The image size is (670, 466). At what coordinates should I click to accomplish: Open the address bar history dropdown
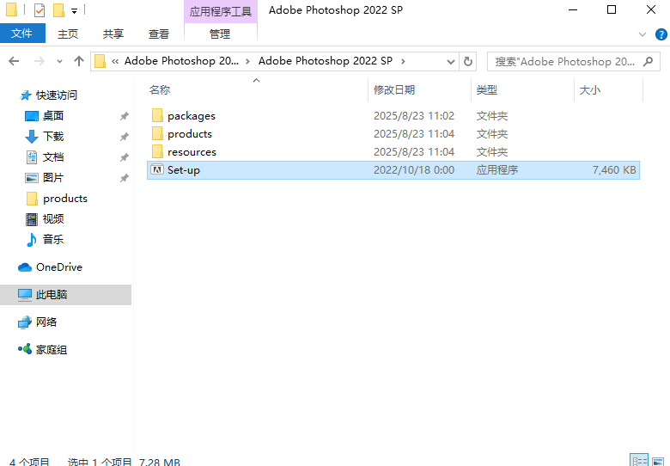(x=452, y=61)
